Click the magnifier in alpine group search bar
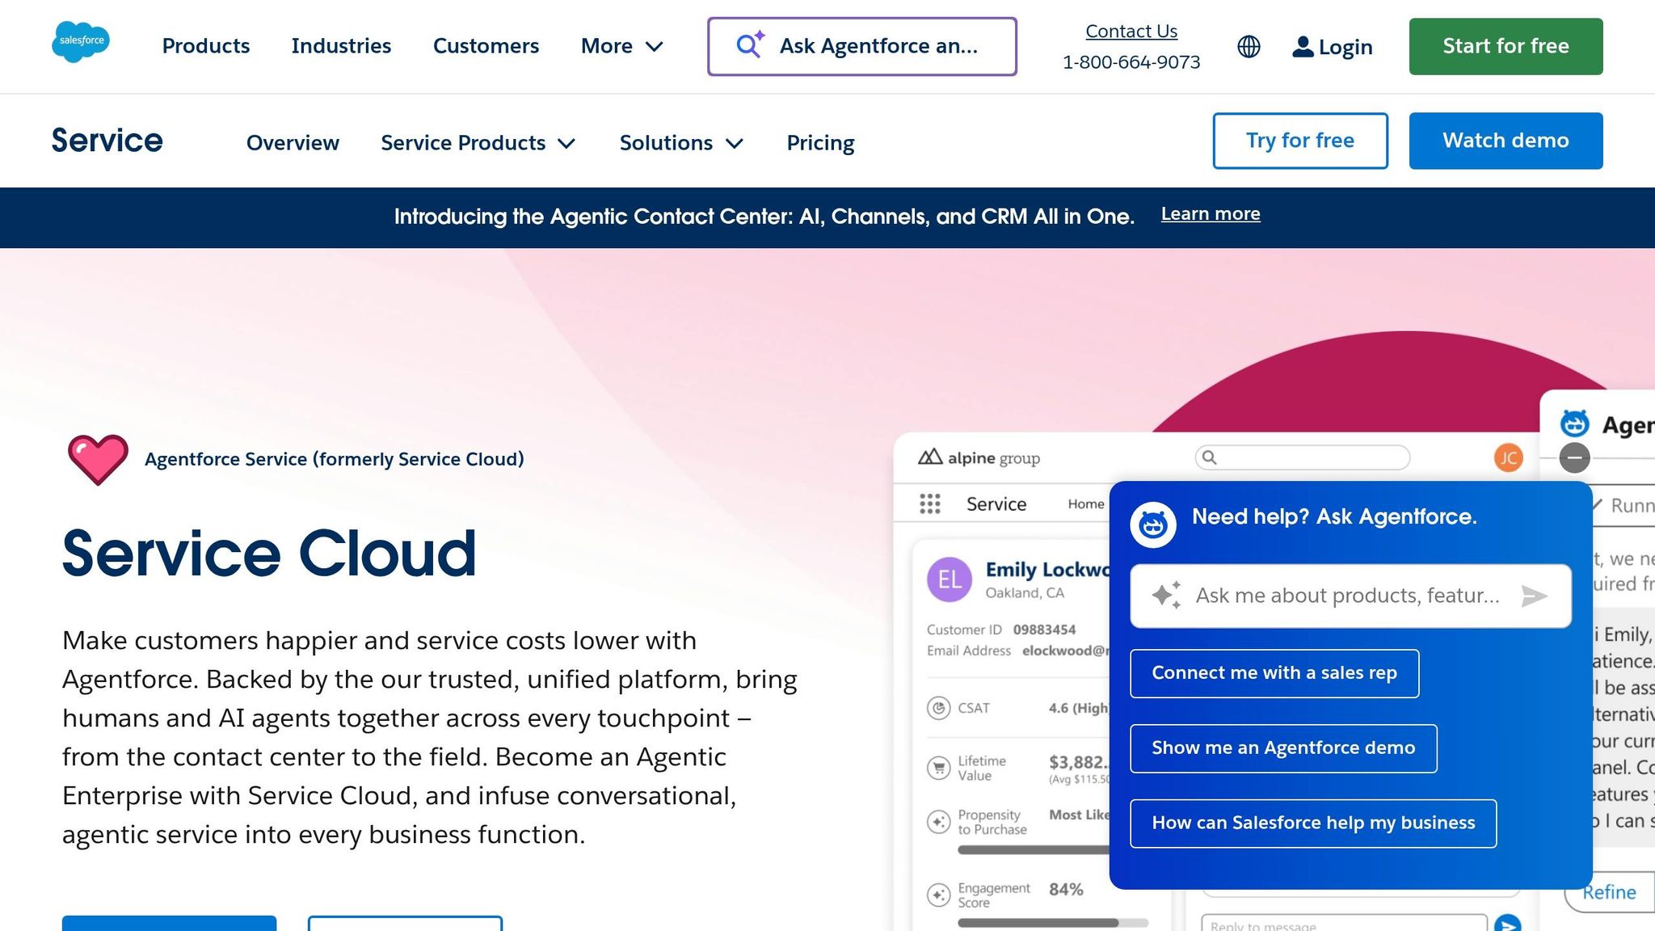Image resolution: width=1655 pixels, height=931 pixels. [1209, 457]
